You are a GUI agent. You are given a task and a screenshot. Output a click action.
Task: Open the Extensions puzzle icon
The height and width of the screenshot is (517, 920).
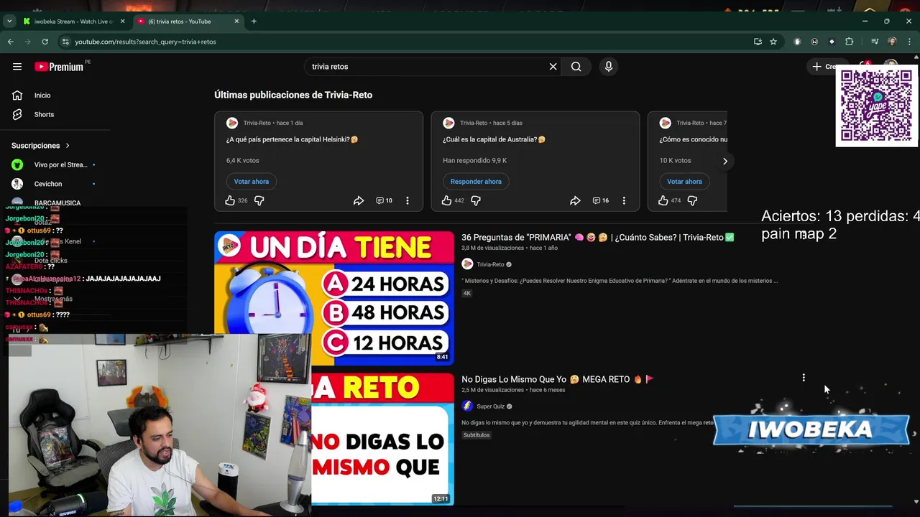[849, 42]
